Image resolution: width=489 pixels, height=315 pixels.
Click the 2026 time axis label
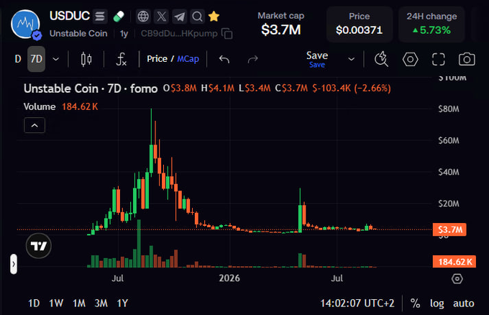click(x=229, y=278)
